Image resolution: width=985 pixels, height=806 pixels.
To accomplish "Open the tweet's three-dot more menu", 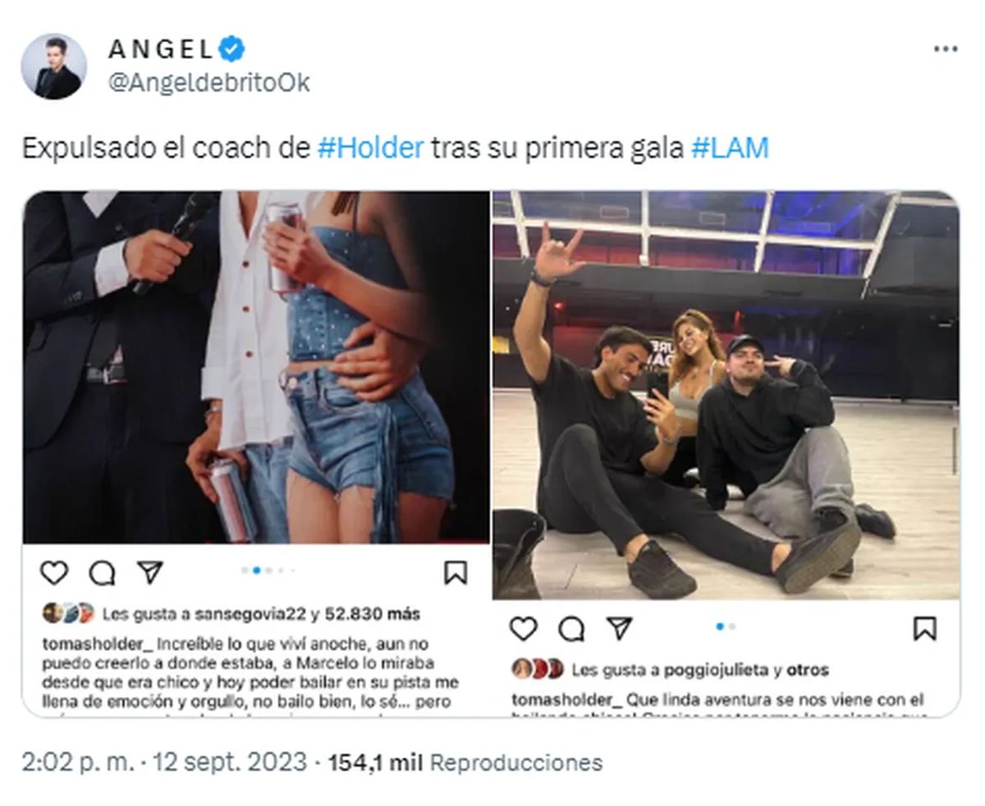I will 946,49.
